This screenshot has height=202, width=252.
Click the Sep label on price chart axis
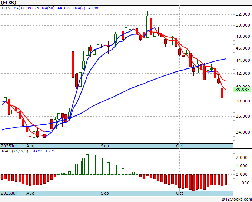click(105, 146)
